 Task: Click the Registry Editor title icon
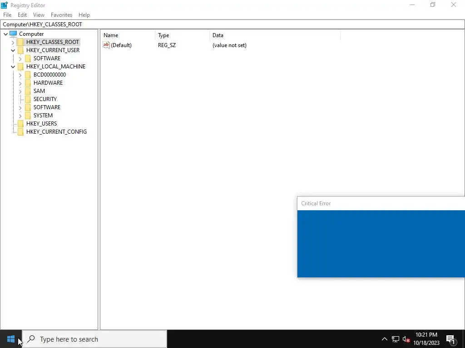click(x=4, y=5)
